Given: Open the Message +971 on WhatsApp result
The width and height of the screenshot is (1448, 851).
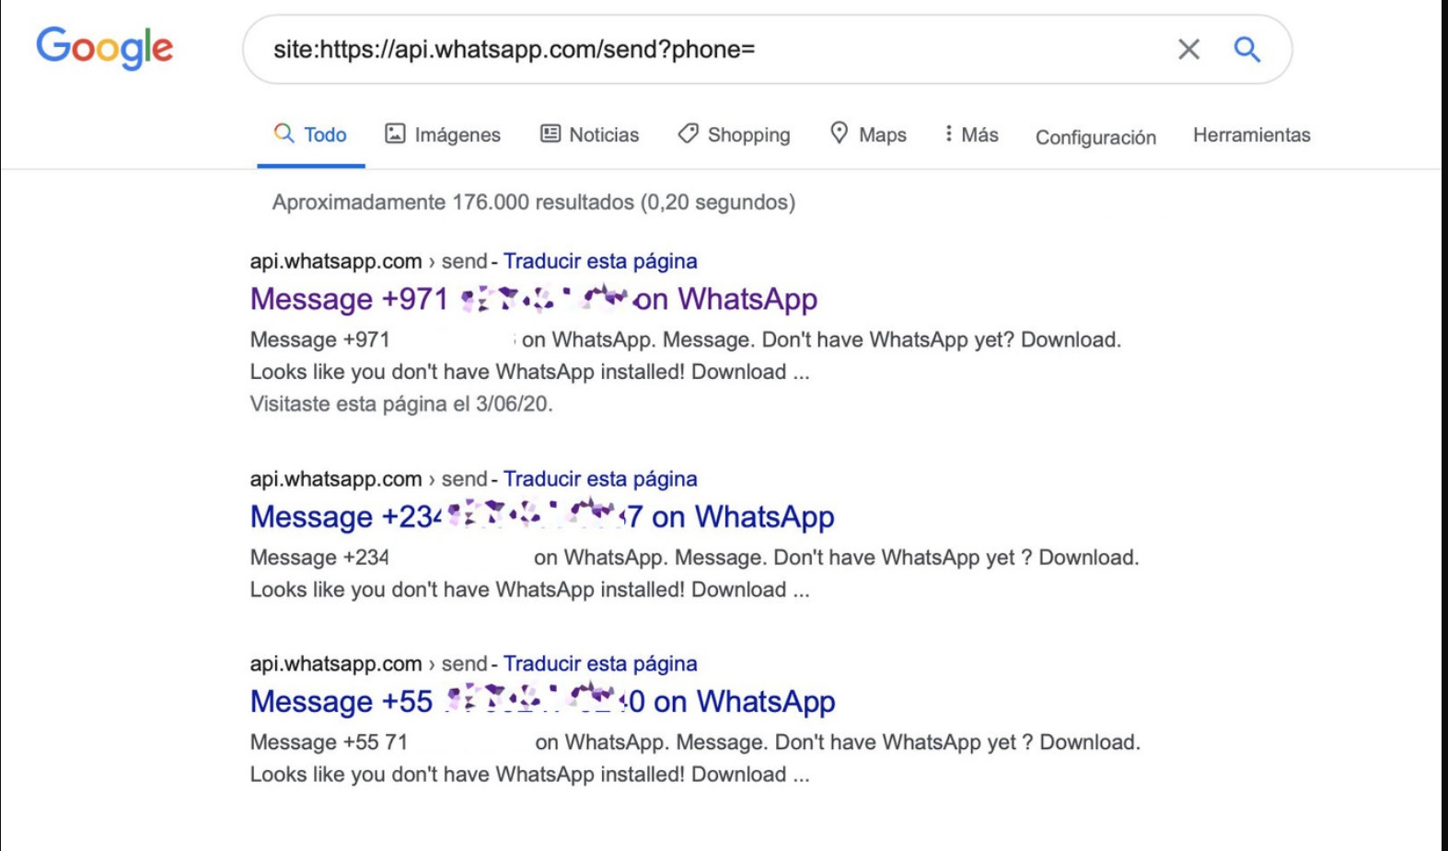Looking at the screenshot, I should (x=533, y=299).
